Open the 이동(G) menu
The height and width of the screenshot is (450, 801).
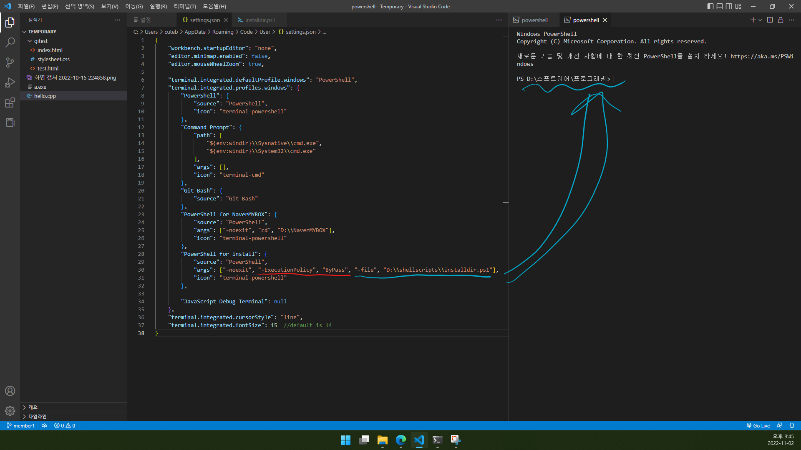pyautogui.click(x=134, y=6)
